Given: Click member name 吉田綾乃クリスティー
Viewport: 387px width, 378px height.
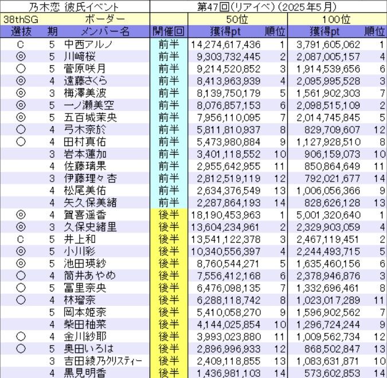Looking at the screenshot, I should (103, 361).
